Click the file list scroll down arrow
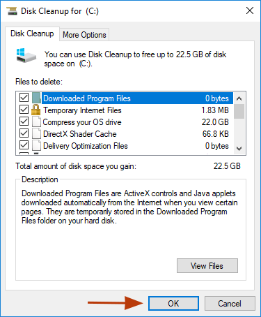This screenshot has width=261, height=317. click(239, 148)
